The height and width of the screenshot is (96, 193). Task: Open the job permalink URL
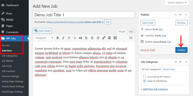coord(75,22)
